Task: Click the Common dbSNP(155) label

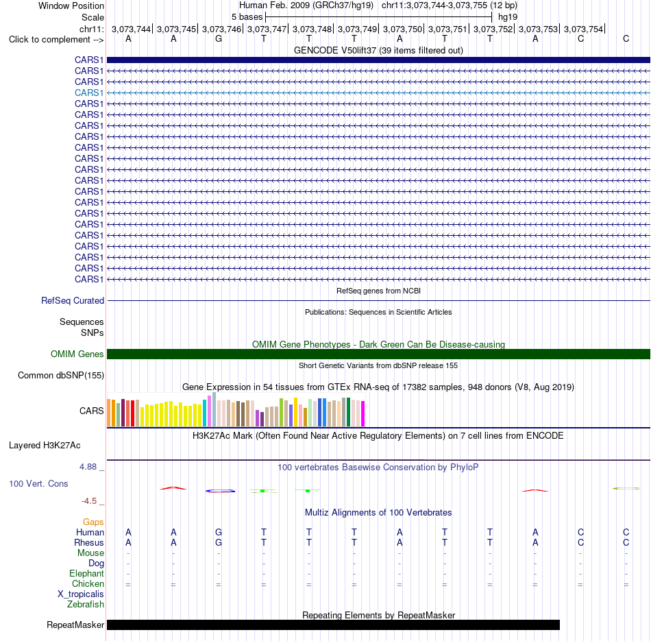Action: pyautogui.click(x=61, y=375)
